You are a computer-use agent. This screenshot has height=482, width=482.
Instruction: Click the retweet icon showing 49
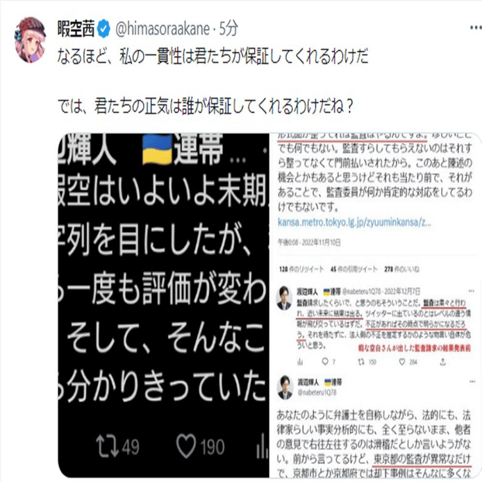pyautogui.click(x=108, y=445)
